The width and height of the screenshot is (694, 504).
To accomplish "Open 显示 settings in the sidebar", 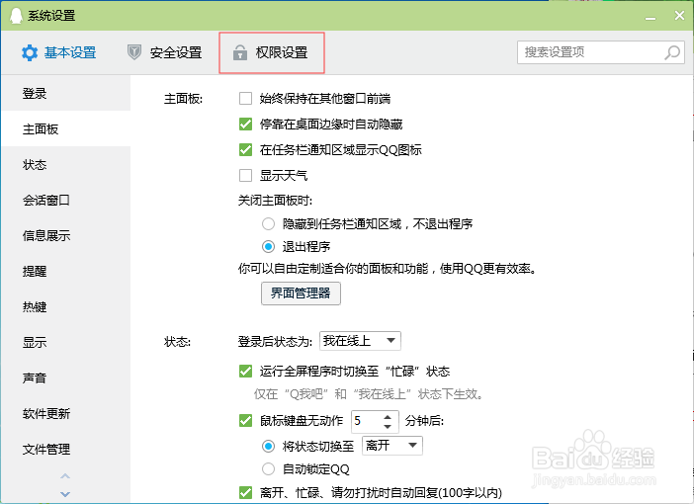I will coord(65,342).
